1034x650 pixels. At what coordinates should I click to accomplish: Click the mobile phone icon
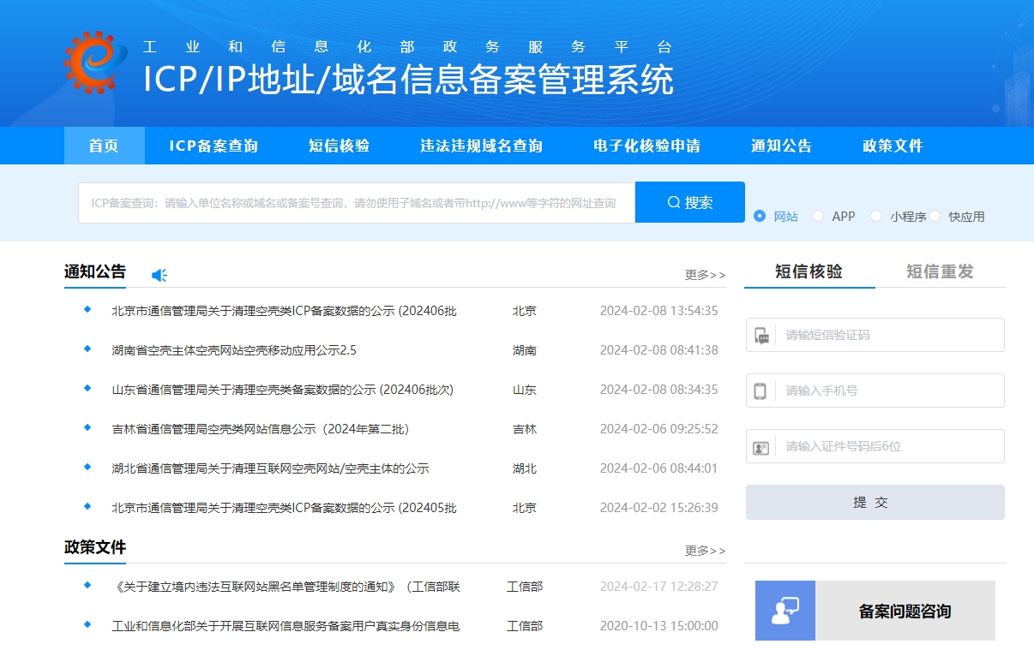click(x=760, y=391)
